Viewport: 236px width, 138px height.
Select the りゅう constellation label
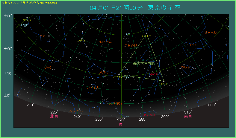tap(48, 67)
